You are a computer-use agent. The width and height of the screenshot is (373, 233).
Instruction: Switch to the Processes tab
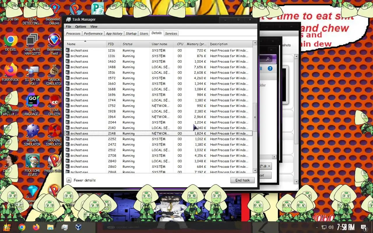tap(73, 33)
